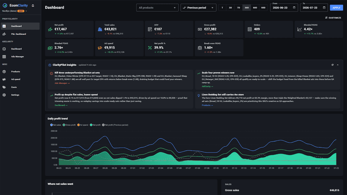The image size is (347, 195).
Task: Toggle Net sales series in chart legend
Action: click(x=56, y=125)
